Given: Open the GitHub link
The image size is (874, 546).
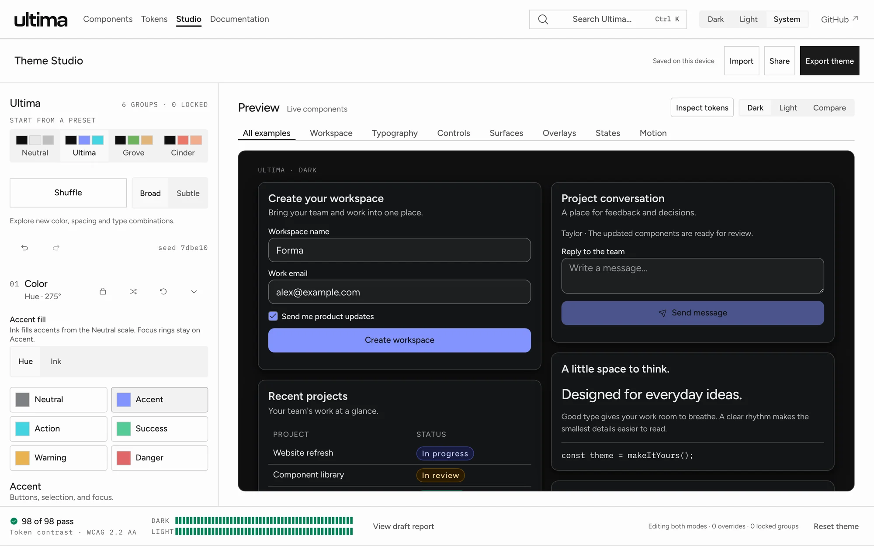Looking at the screenshot, I should click(839, 19).
